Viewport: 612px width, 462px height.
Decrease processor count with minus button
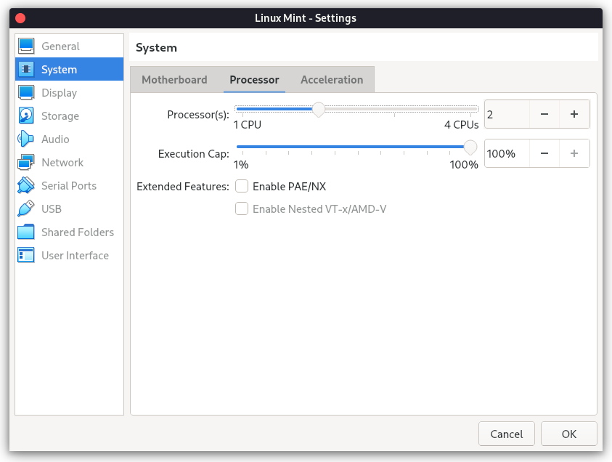[544, 114]
